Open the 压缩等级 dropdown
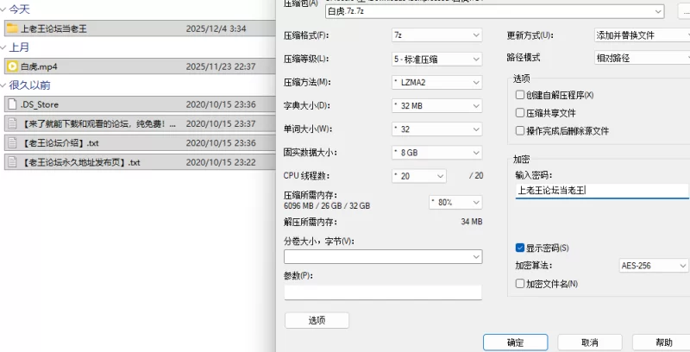 pyautogui.click(x=437, y=59)
